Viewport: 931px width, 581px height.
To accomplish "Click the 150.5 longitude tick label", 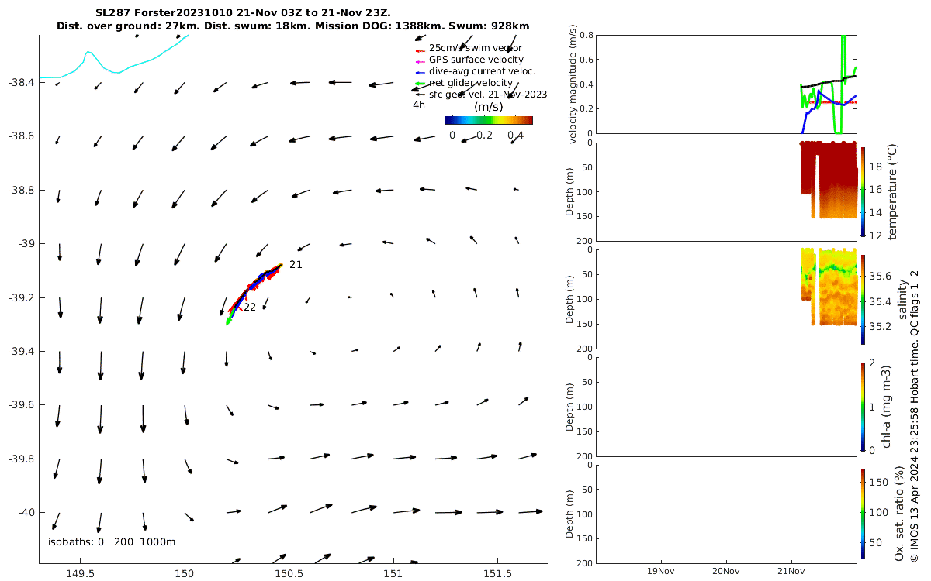I will 289,574.
